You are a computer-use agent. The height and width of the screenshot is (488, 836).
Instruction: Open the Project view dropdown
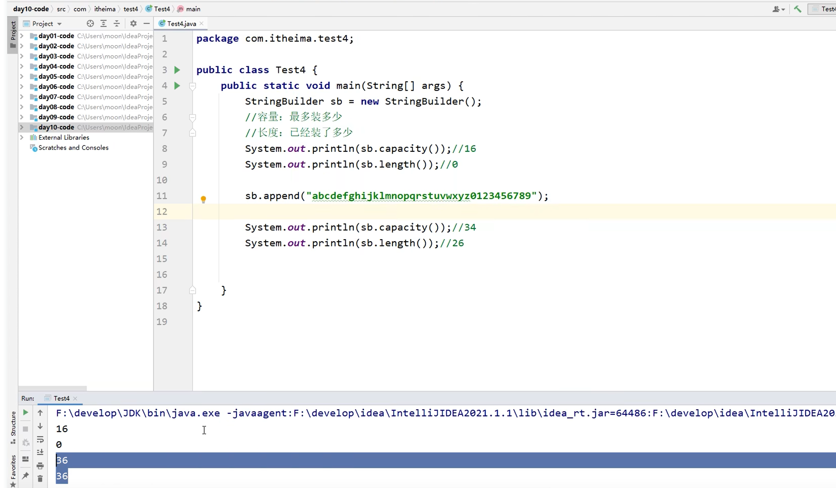coord(59,24)
